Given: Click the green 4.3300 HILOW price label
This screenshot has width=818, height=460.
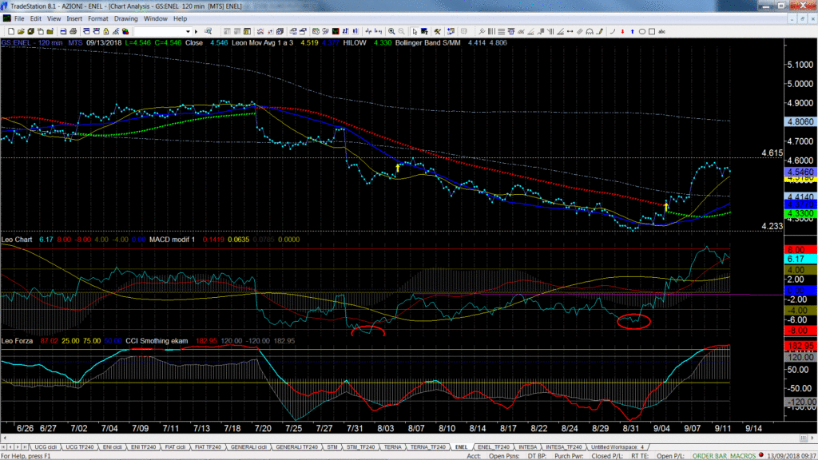Looking at the screenshot, I should point(800,214).
